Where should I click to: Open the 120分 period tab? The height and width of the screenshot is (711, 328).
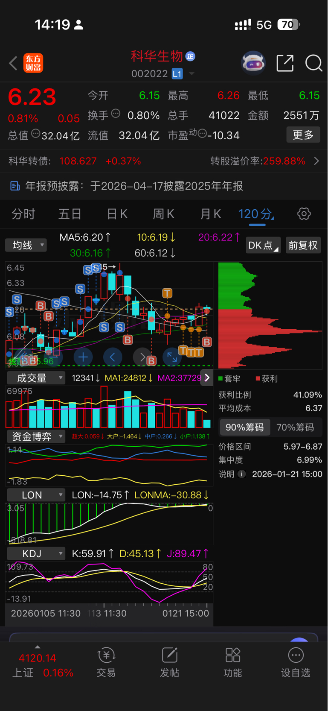(256, 214)
